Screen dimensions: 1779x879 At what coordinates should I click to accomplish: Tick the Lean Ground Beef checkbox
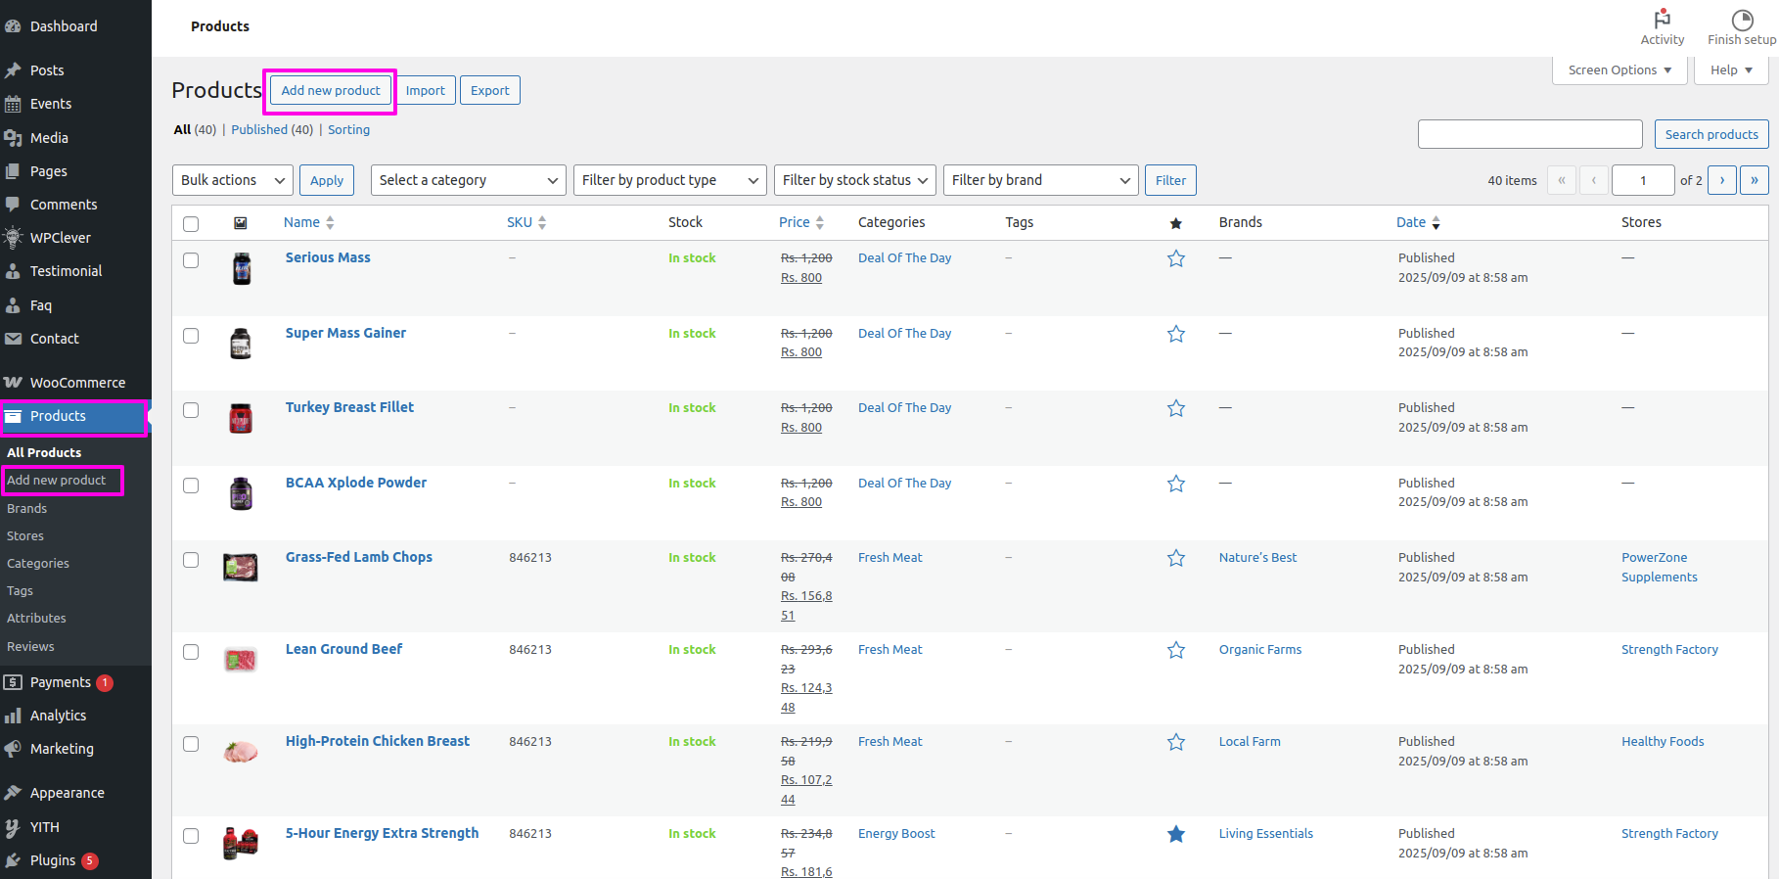[191, 652]
